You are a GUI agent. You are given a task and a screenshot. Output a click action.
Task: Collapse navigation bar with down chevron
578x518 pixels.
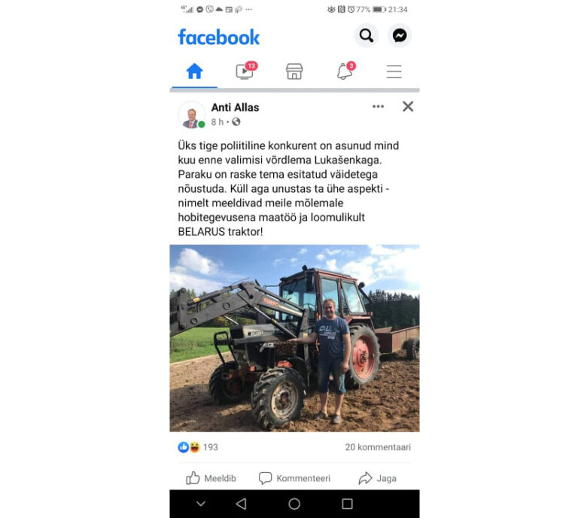click(x=200, y=504)
